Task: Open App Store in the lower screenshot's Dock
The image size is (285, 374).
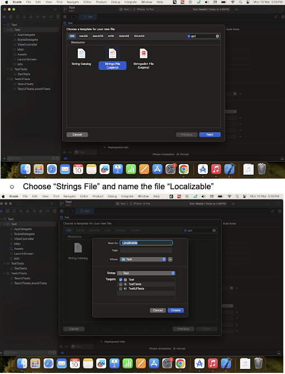Action: pos(154,363)
